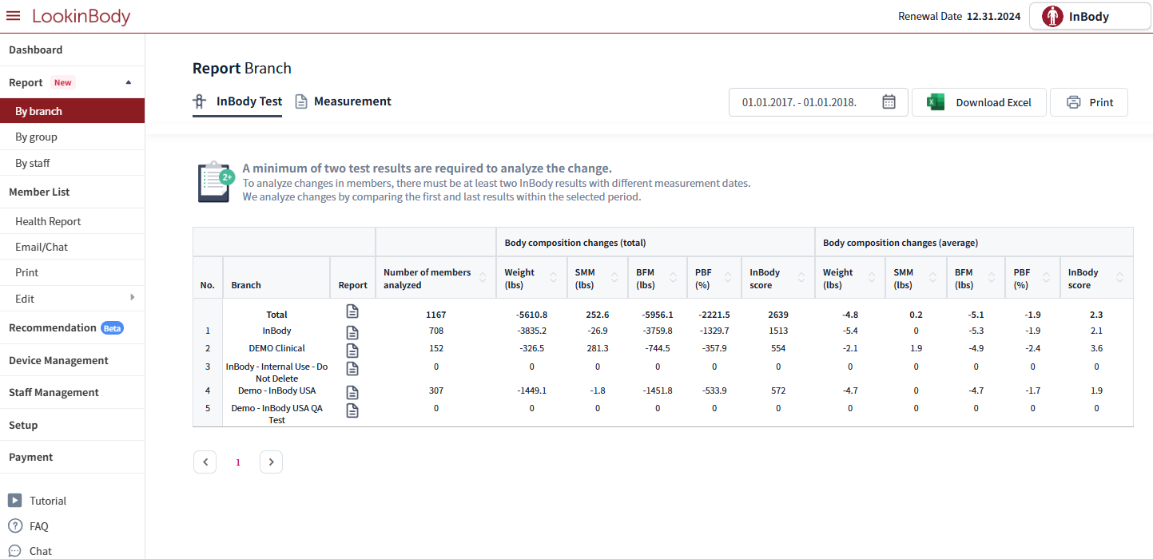Open Member List section
This screenshot has height=559, width=1153.
coord(72,192)
